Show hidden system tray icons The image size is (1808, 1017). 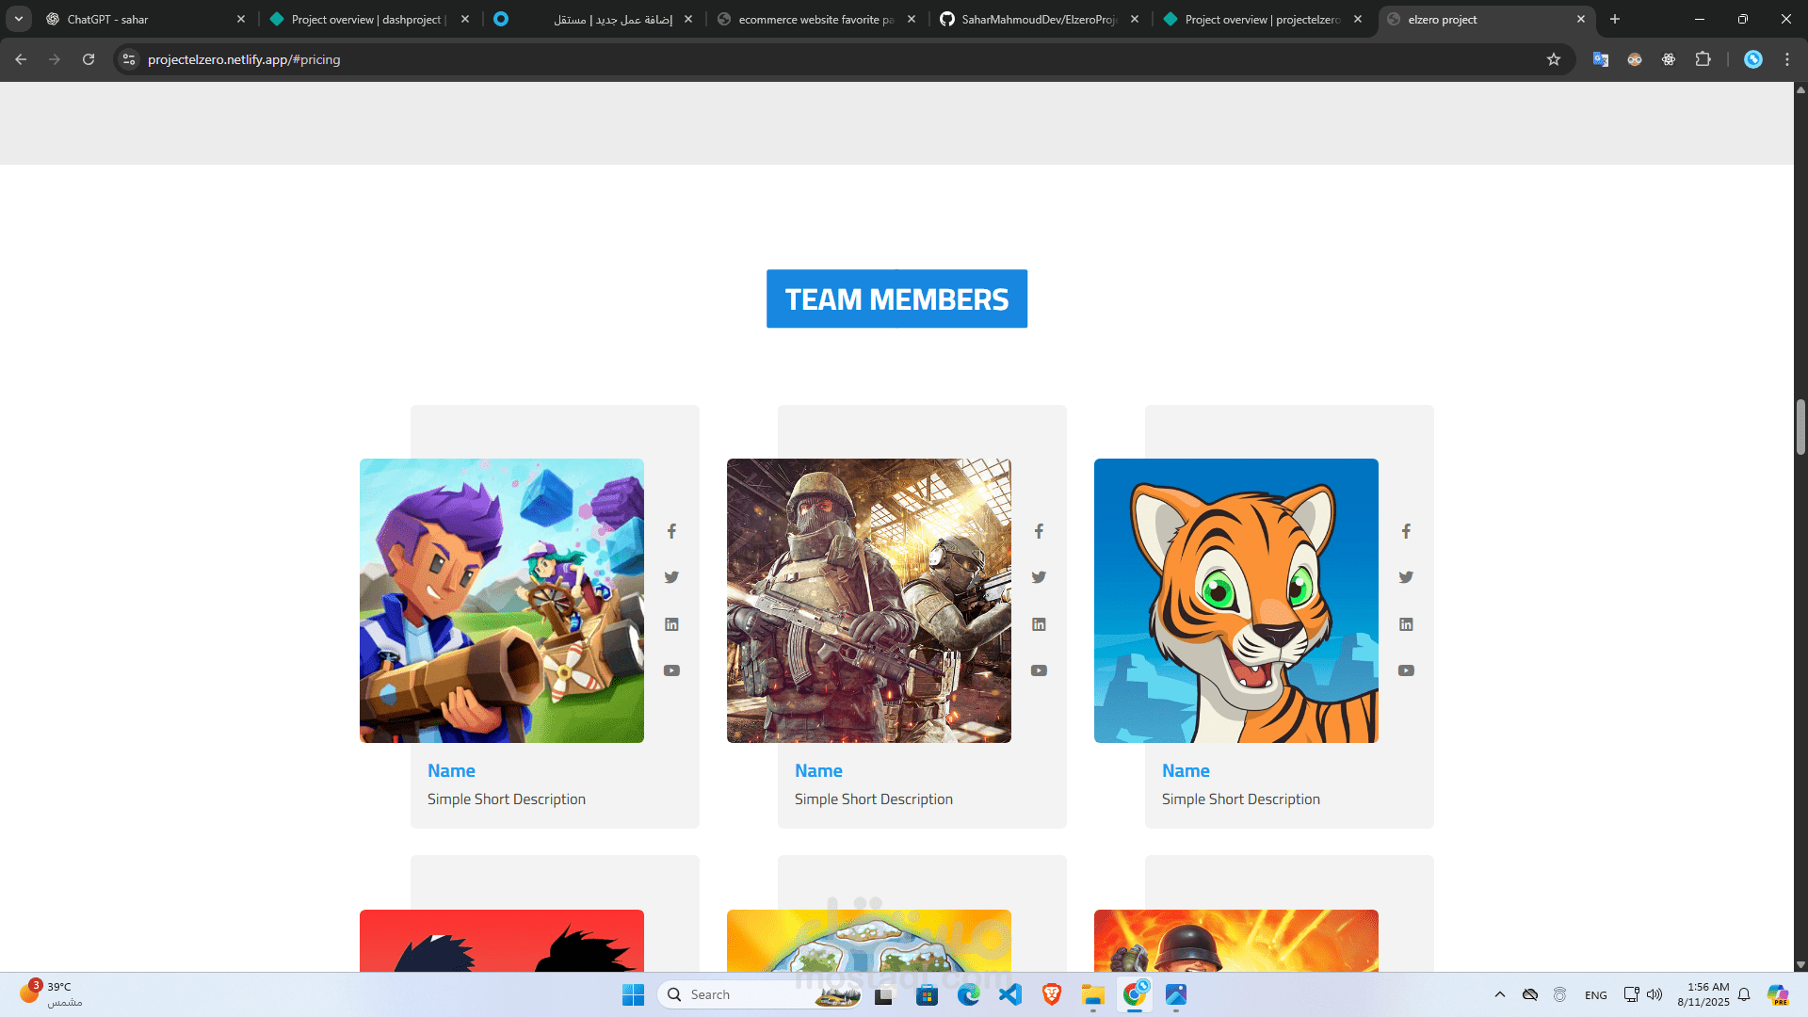click(x=1500, y=994)
